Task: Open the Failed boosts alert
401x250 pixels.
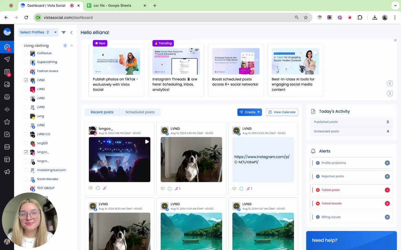Action: [351, 203]
